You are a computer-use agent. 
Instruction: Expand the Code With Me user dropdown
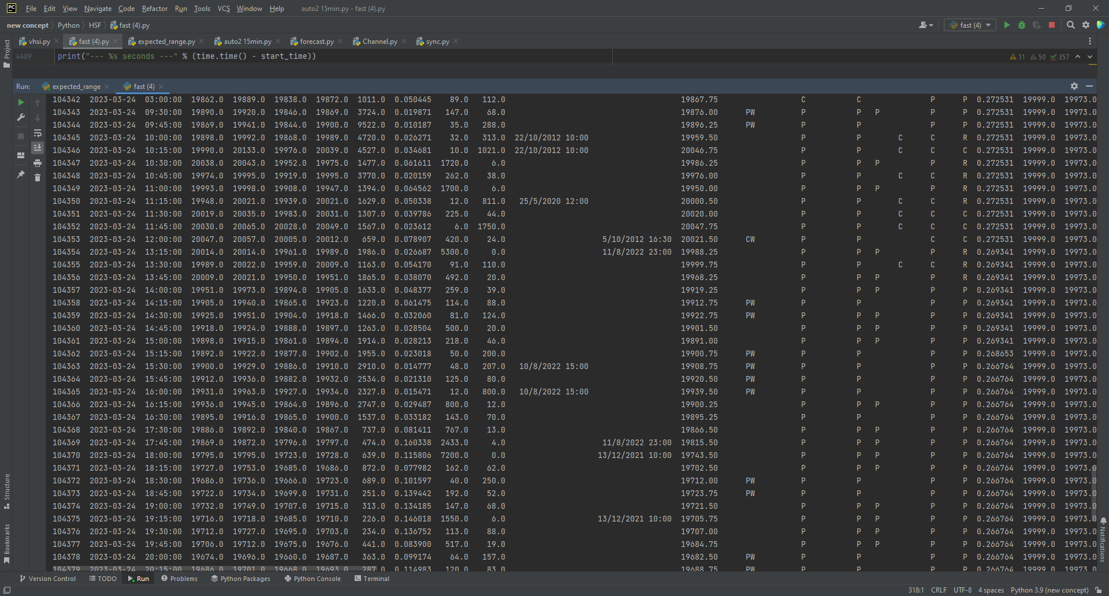[x=926, y=25]
